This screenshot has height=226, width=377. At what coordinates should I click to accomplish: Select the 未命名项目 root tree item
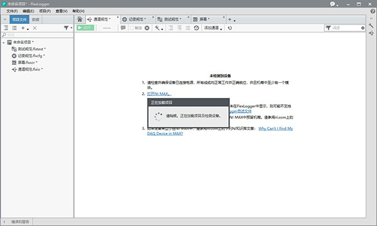(x=23, y=42)
